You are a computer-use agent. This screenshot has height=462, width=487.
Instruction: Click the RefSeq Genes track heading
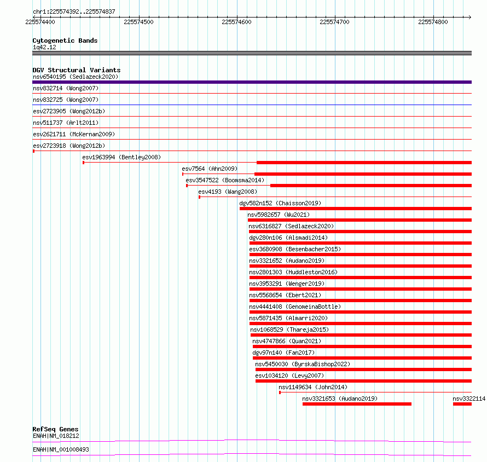coord(55,429)
